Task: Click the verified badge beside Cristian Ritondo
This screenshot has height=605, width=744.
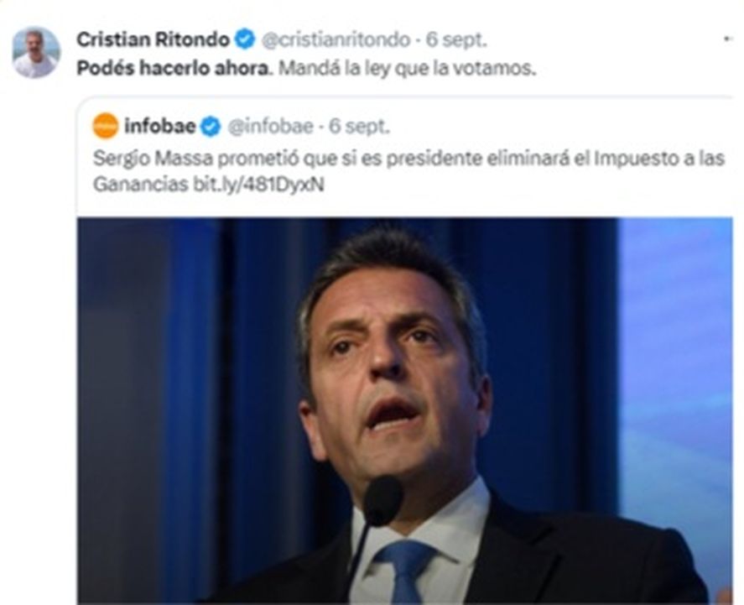Action: click(245, 39)
